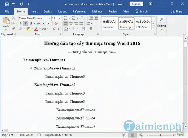Viewport: 188px width, 138px height.
Task: Apply the yellow text highlight color
Action: click(28, 29)
